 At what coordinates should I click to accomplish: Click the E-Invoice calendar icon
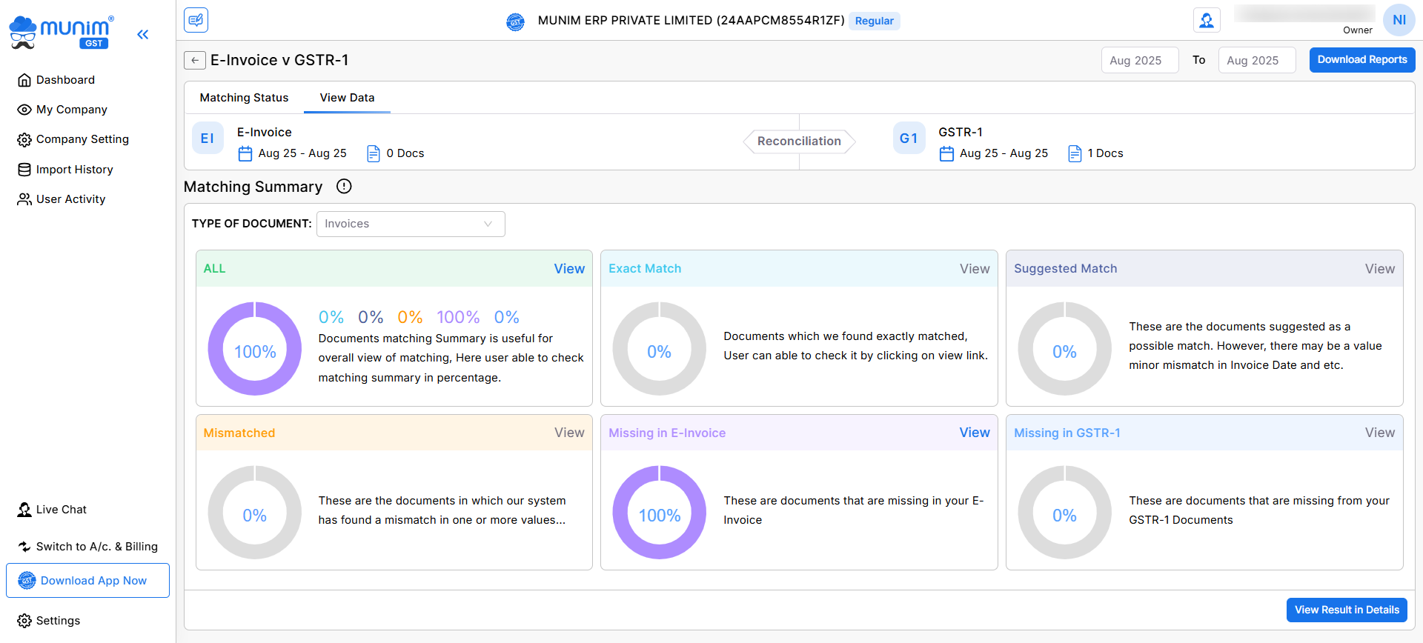coord(245,153)
